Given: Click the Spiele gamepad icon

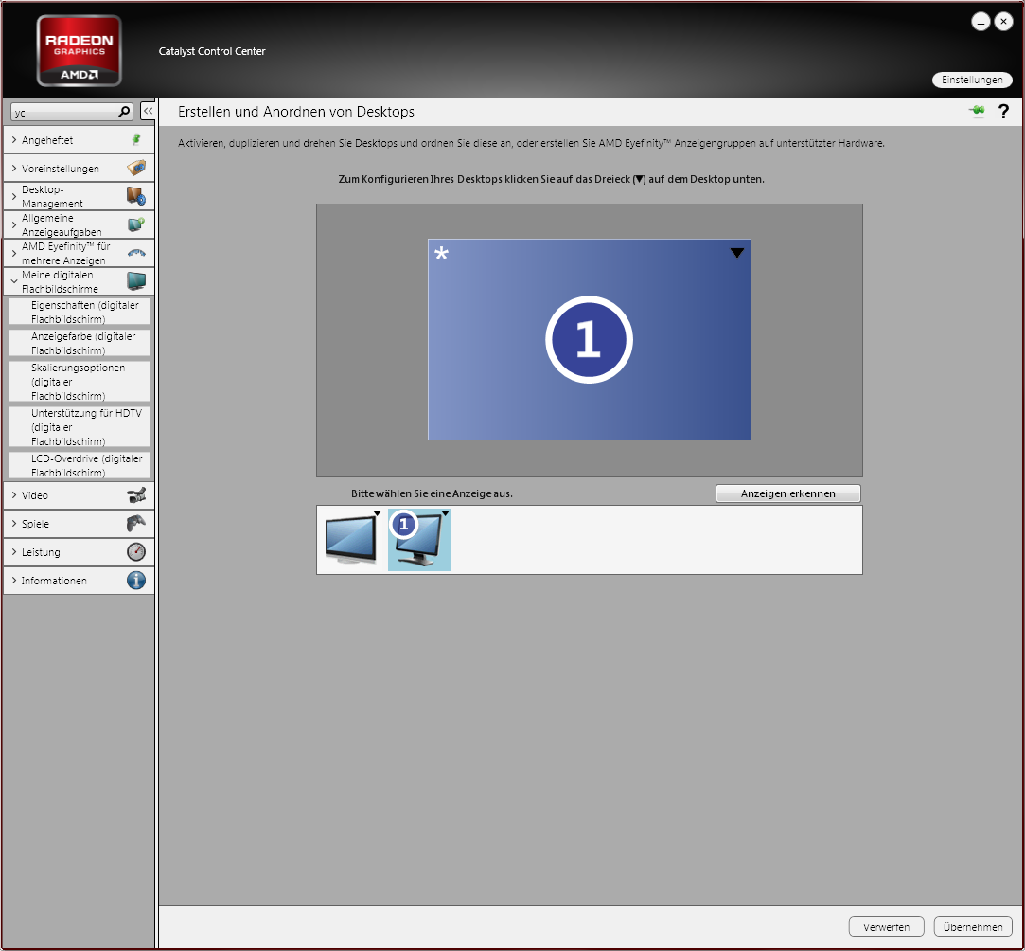Looking at the screenshot, I should tap(136, 524).
